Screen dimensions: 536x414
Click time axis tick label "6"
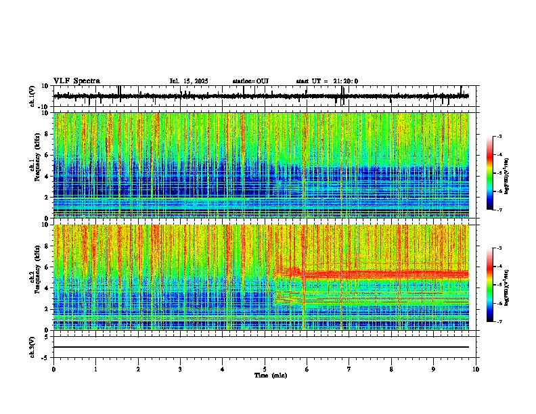307,369
